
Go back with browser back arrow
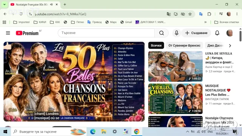[x=5, y=14]
